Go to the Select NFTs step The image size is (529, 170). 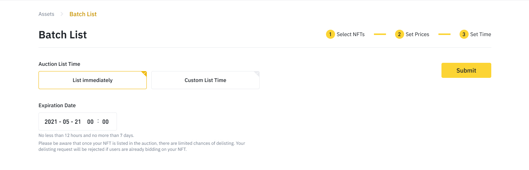coord(351,34)
